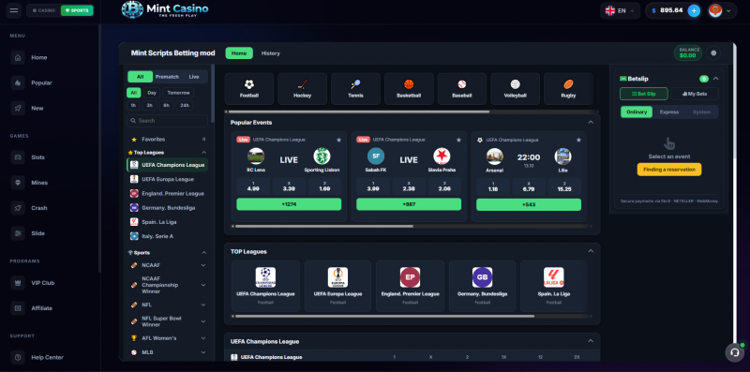Choose the Day time filter
750x372 pixels.
click(152, 93)
